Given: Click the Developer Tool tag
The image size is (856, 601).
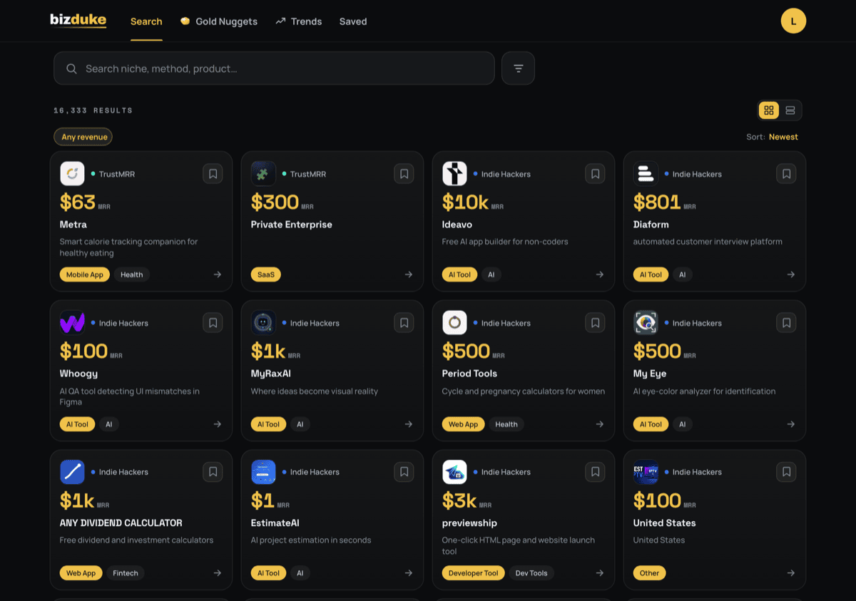Looking at the screenshot, I should (474, 573).
